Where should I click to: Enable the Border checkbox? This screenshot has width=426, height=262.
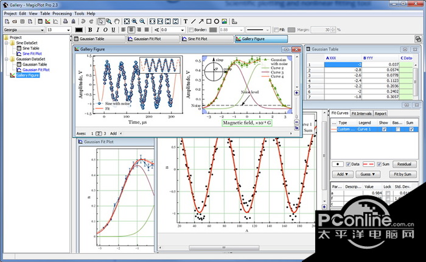coord(190,30)
